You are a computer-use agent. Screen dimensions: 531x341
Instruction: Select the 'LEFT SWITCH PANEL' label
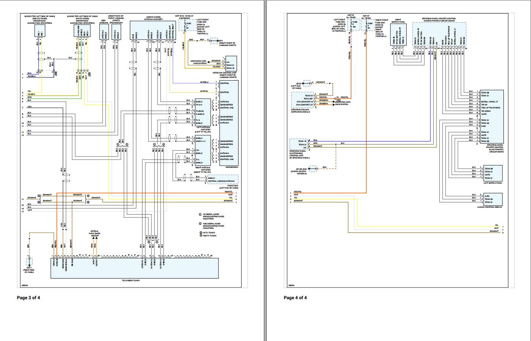493,183
